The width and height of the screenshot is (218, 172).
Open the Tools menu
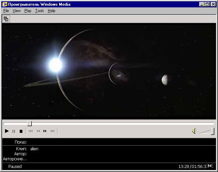[x=39, y=11]
